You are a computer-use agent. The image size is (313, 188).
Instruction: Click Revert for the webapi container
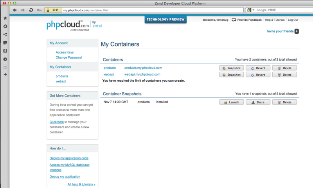tap(258, 75)
